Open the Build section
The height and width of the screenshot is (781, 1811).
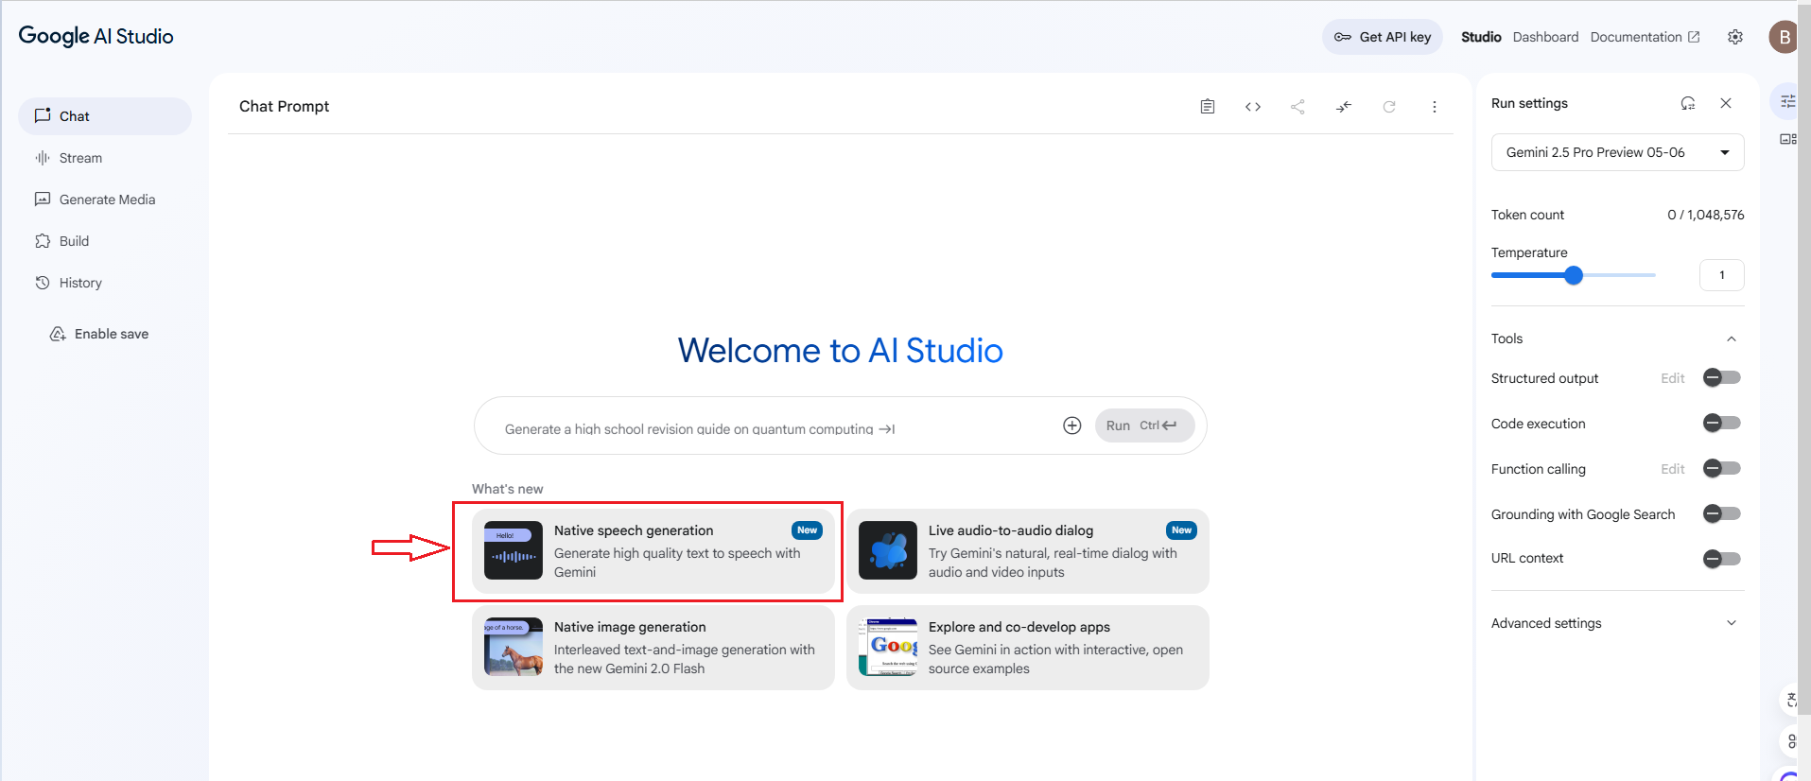click(x=105, y=241)
